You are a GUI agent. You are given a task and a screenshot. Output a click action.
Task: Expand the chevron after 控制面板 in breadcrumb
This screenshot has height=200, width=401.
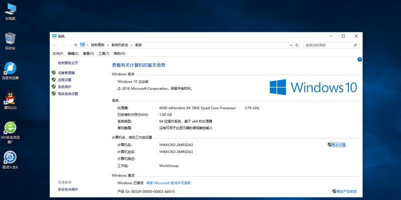[x=108, y=45]
